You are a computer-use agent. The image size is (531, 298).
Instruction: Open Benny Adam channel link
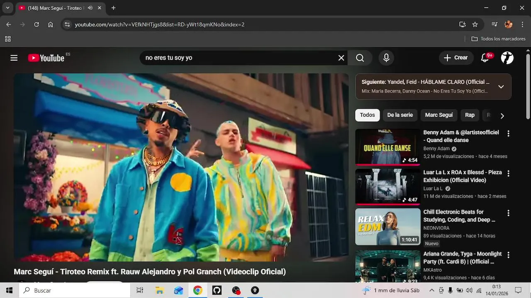click(x=436, y=149)
